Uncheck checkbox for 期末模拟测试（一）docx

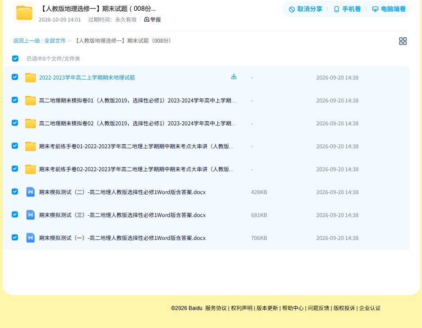click(x=15, y=237)
